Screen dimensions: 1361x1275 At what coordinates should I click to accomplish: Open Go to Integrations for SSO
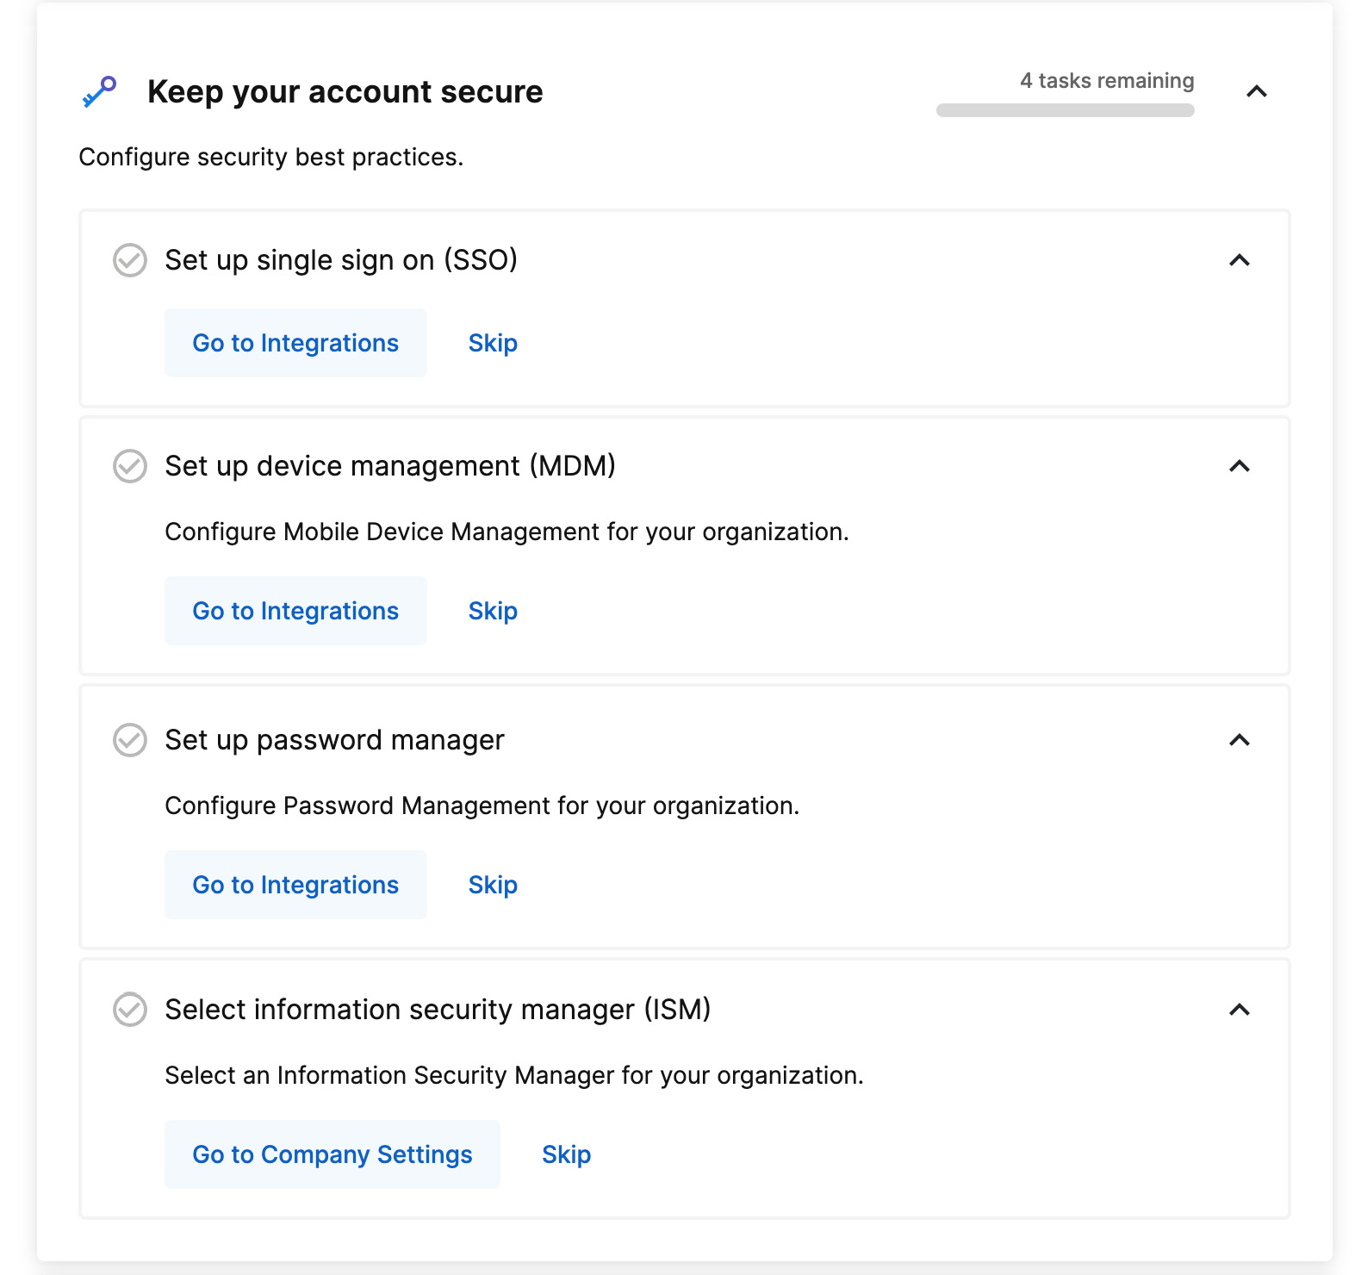[295, 343]
